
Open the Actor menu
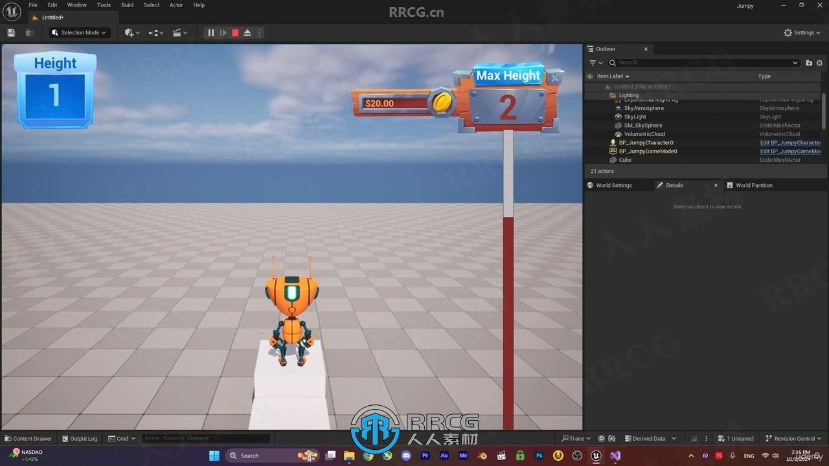click(x=176, y=5)
